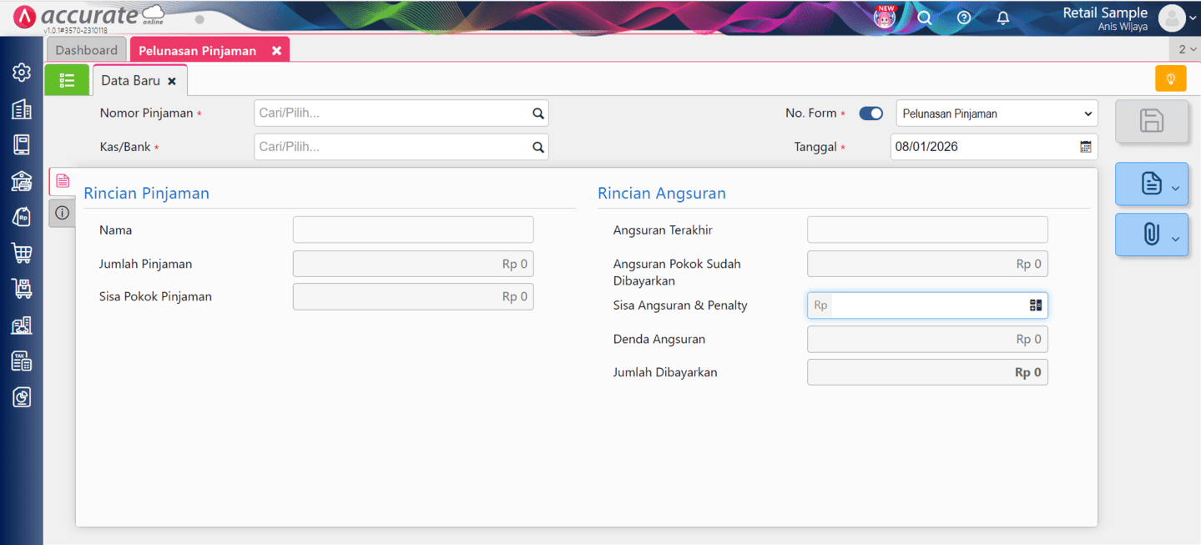
Task: Open the Inventory trolley icon
Action: tap(22, 289)
